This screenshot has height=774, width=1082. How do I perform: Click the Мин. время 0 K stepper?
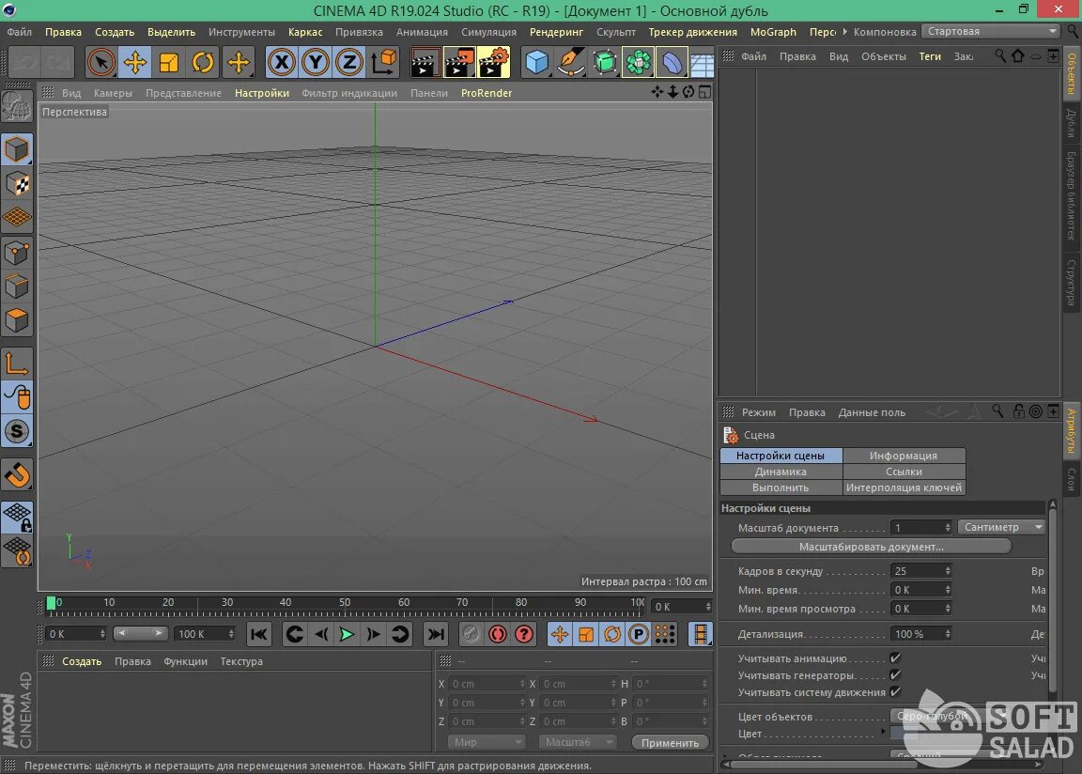[948, 590]
